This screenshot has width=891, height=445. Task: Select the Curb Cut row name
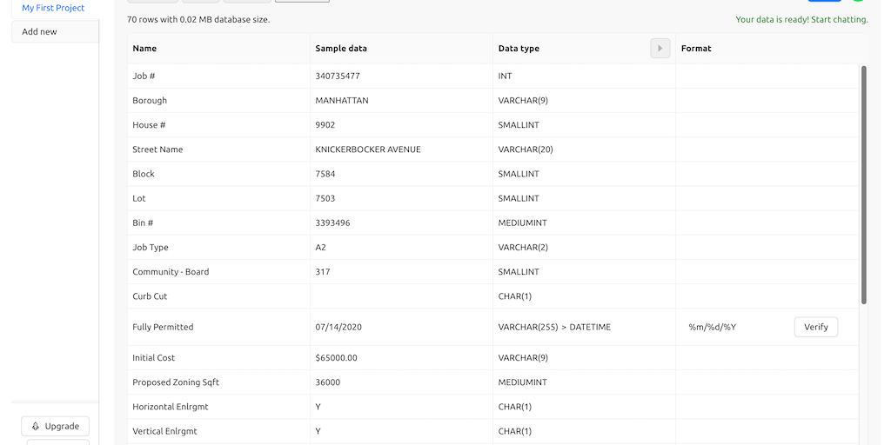click(150, 296)
